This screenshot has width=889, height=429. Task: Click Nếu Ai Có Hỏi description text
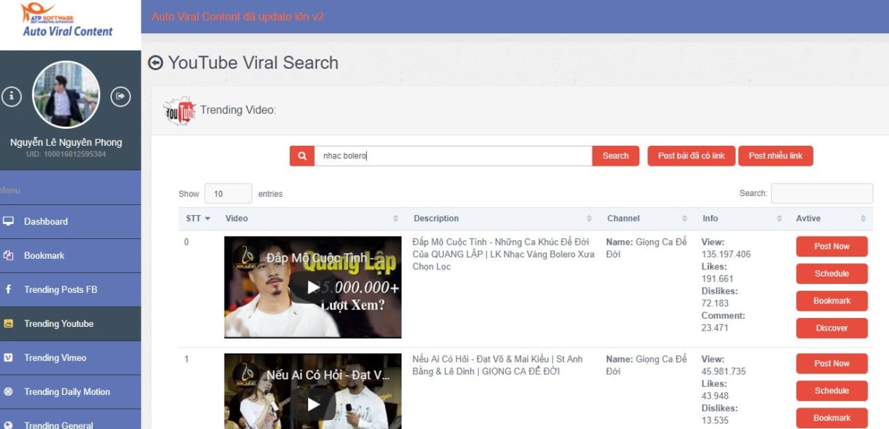click(x=497, y=365)
